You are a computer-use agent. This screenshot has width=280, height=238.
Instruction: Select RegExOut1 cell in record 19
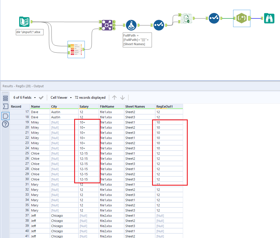(169, 122)
